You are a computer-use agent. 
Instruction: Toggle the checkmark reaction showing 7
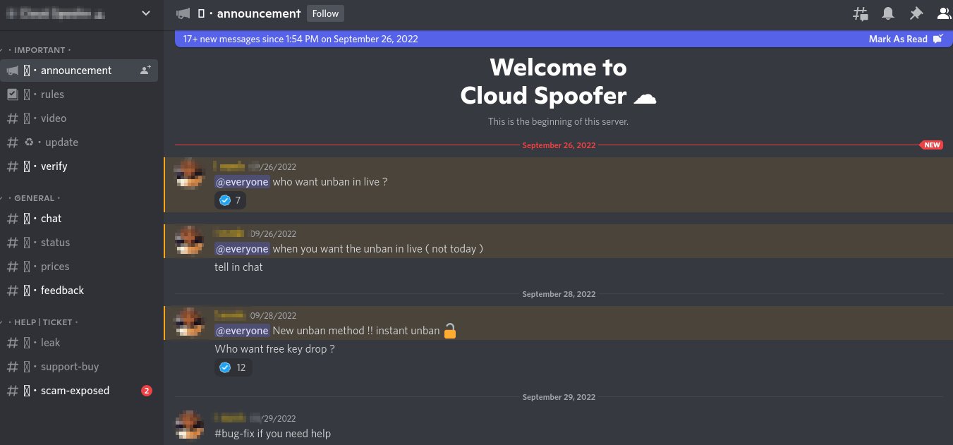pos(230,200)
